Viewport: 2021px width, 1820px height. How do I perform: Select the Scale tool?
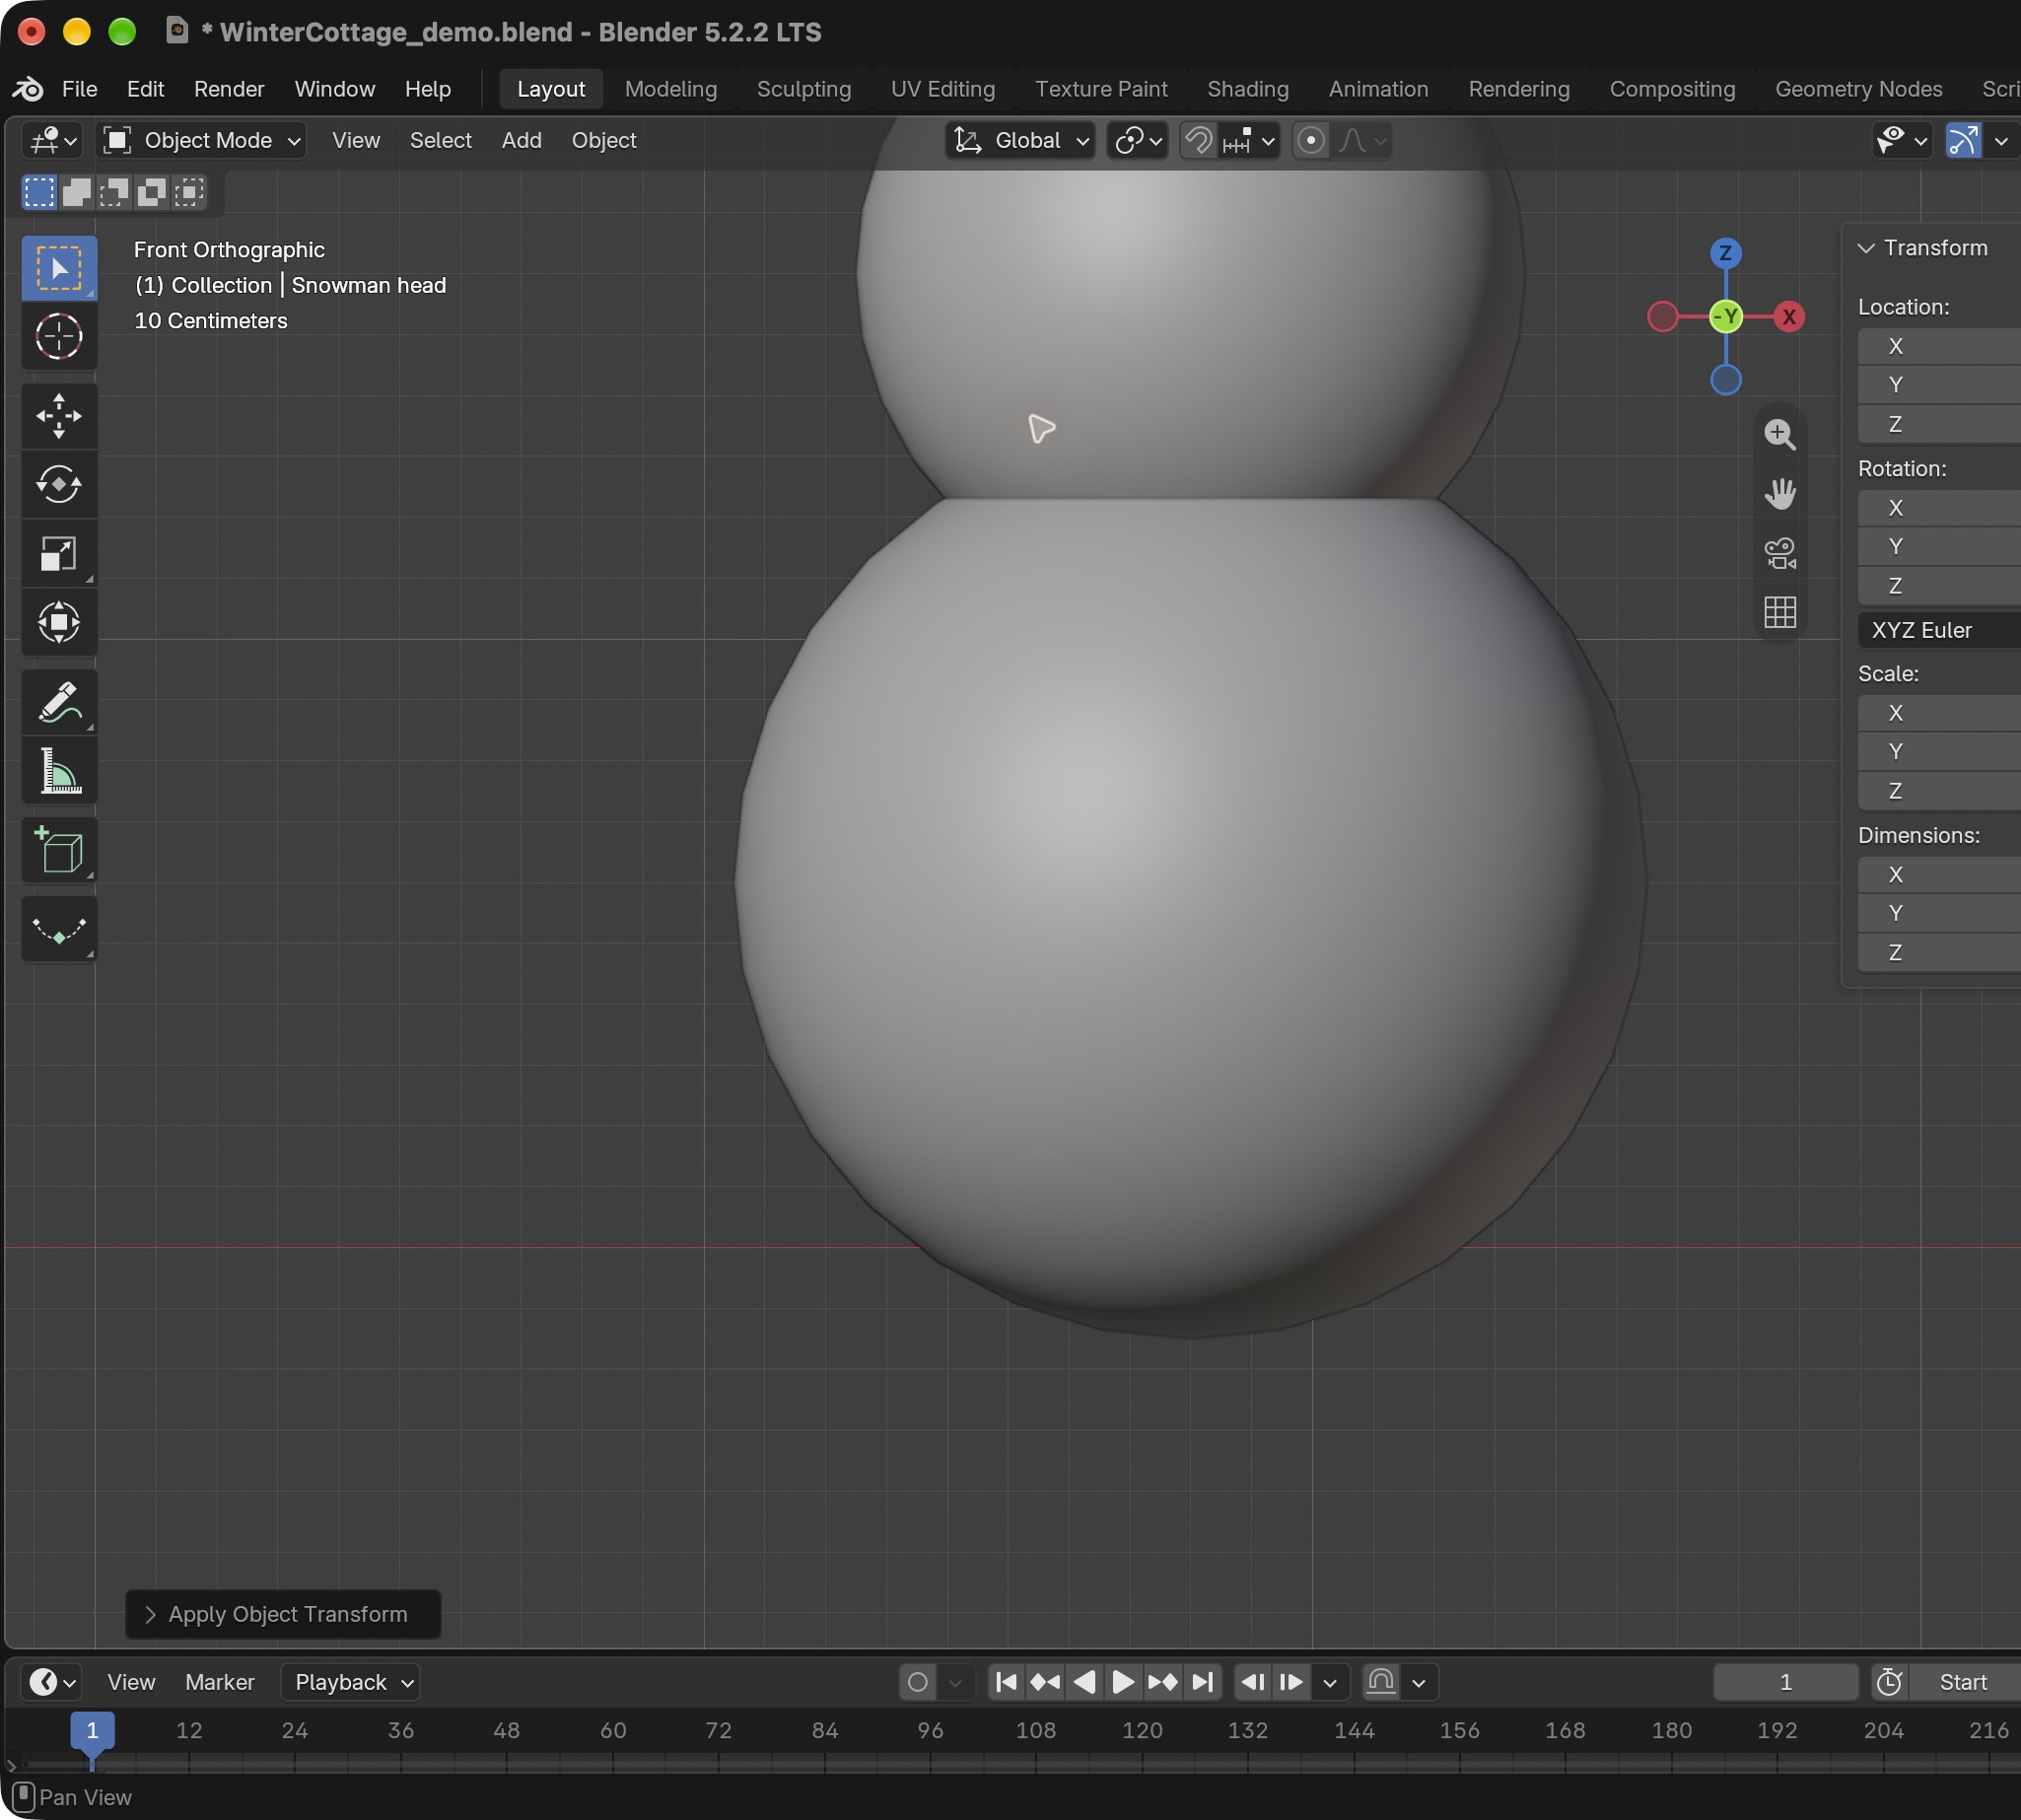(x=59, y=553)
